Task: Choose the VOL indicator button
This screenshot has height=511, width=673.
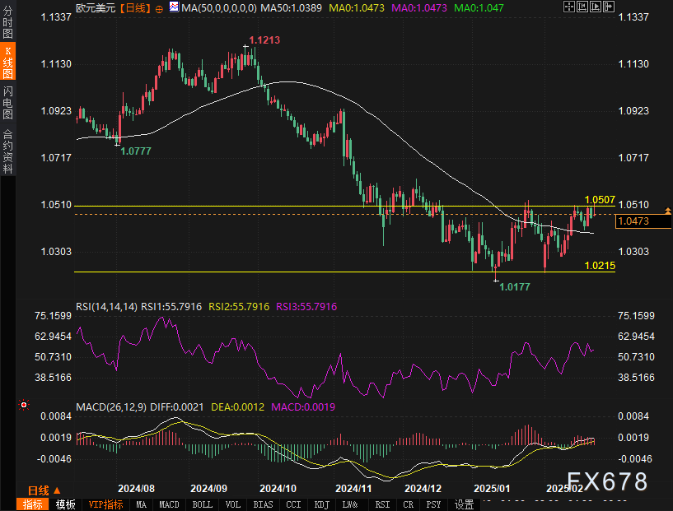Action: pyautogui.click(x=233, y=504)
